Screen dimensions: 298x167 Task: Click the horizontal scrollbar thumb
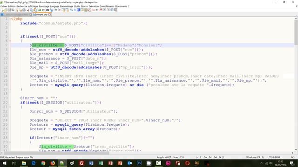[56, 153]
